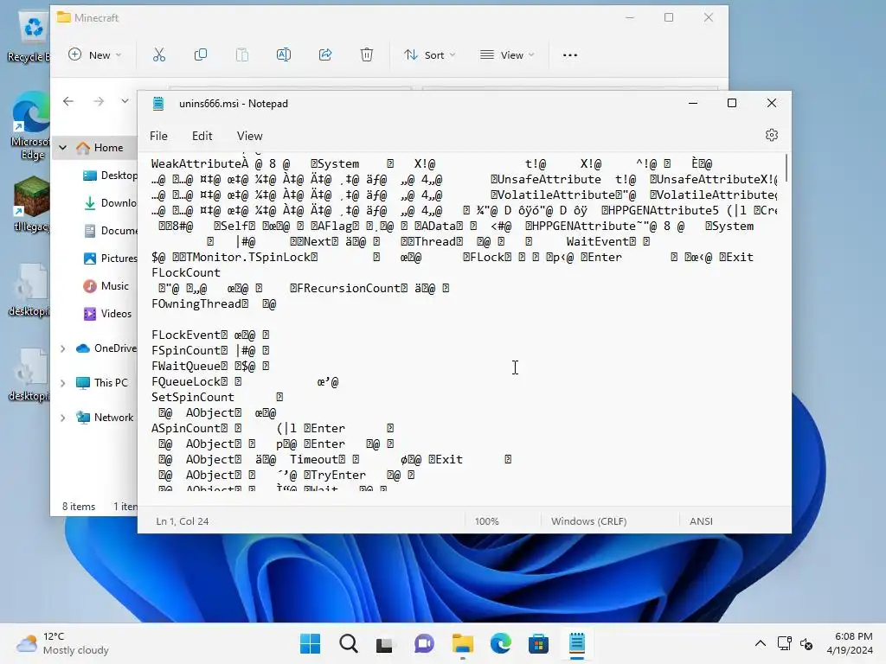Open the Sort dropdown in File Explorer
The width and height of the screenshot is (886, 664).
tap(430, 54)
